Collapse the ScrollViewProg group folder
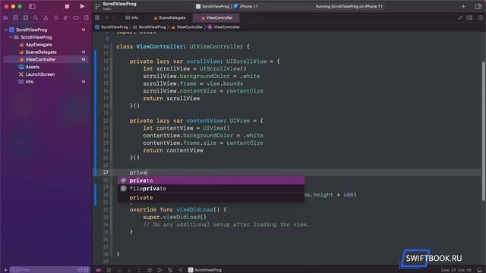Screen dimensions: 486x273 coord(11,37)
